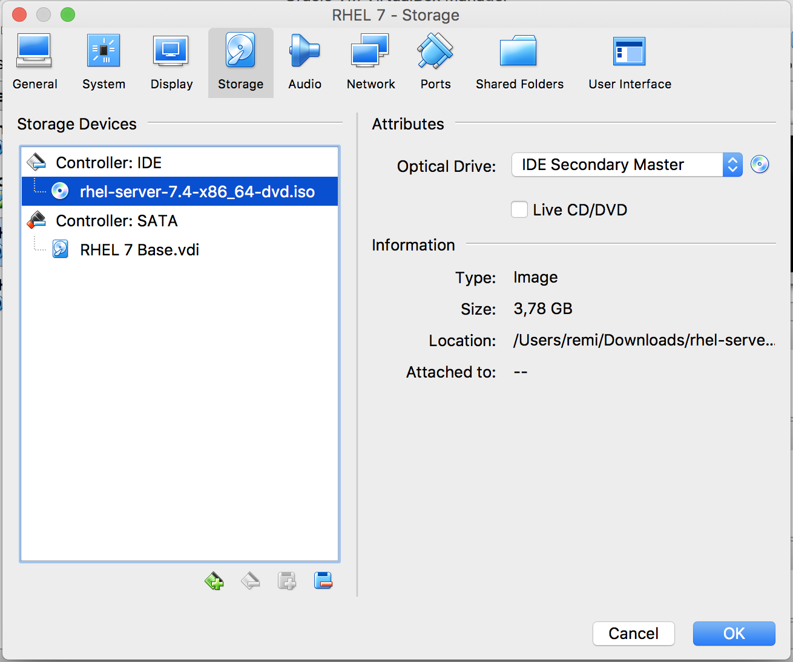Open the Display settings monitor icon
Viewport: 793px width, 662px height.
(x=171, y=51)
